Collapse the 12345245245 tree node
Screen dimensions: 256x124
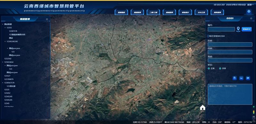(x=5, y=42)
